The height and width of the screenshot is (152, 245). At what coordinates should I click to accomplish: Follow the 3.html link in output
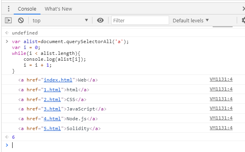click(x=52, y=109)
